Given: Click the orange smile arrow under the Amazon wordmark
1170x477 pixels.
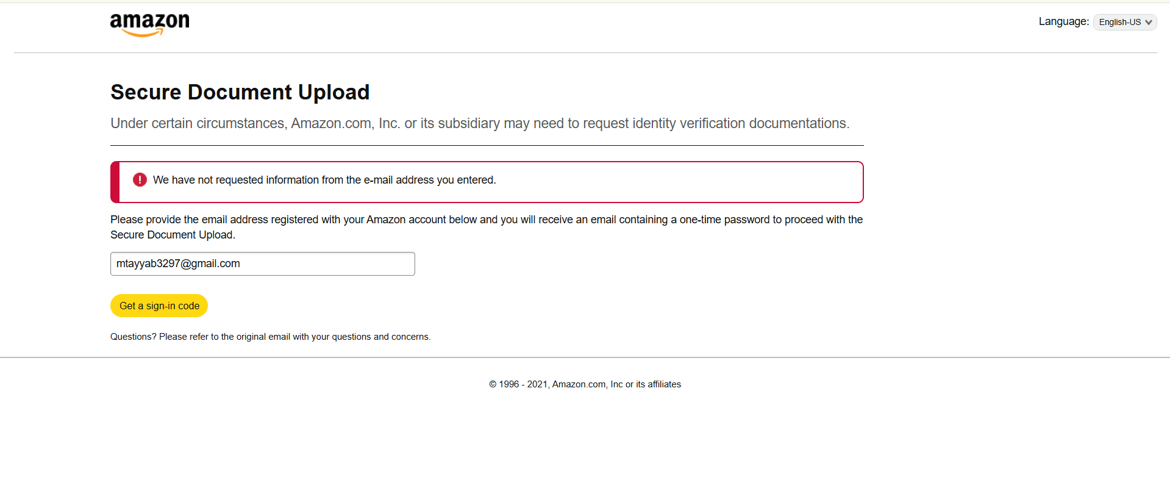Looking at the screenshot, I should tap(143, 33).
